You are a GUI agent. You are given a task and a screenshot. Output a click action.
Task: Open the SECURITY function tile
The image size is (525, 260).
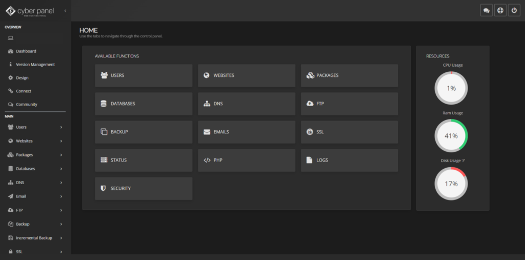[144, 189]
